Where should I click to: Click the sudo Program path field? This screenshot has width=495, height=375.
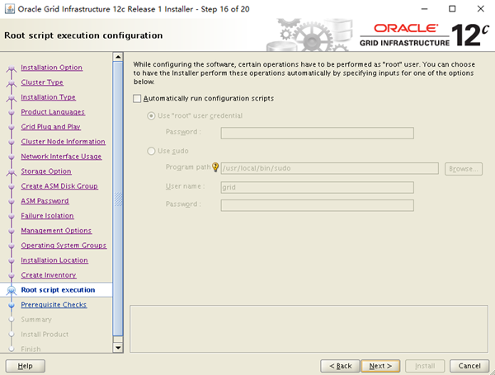329,168
